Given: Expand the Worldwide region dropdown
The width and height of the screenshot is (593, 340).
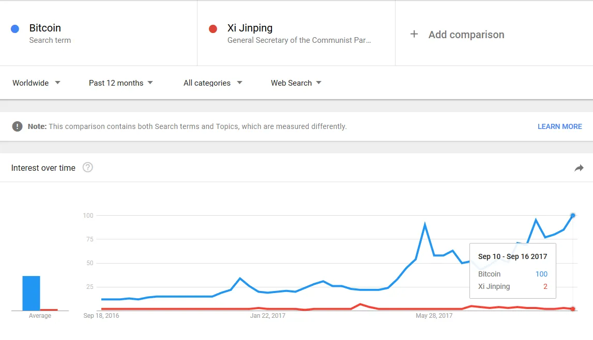Looking at the screenshot, I should (36, 83).
